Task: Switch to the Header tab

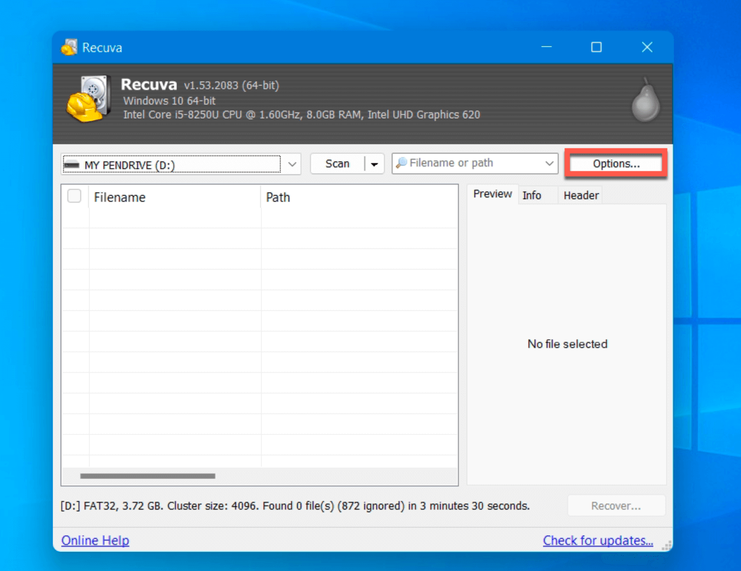Action: pos(581,195)
